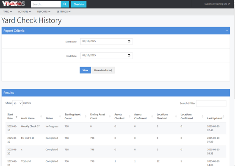Open the SETTINGS menu
This screenshot has width=235, height=166.
64,11
